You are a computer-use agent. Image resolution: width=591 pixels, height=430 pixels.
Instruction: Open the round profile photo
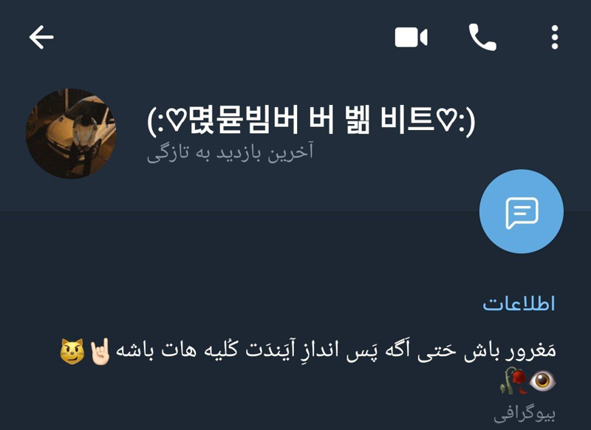pos(71,134)
